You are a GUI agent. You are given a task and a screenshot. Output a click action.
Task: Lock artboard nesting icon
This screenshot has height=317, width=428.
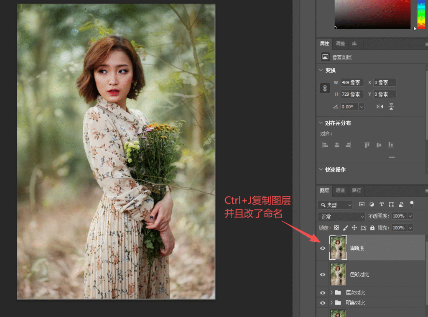(363, 228)
